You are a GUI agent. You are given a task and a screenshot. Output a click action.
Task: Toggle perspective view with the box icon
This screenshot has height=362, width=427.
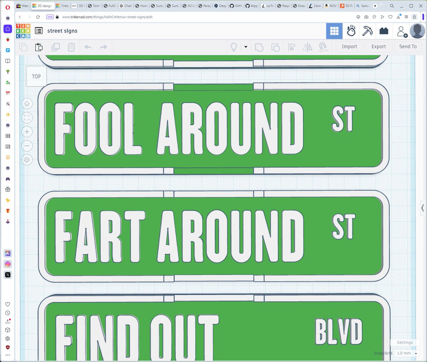pyautogui.click(x=27, y=159)
